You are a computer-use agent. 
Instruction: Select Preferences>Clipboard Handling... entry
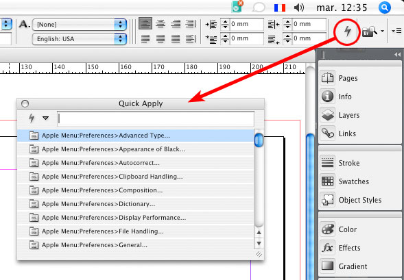(135, 177)
